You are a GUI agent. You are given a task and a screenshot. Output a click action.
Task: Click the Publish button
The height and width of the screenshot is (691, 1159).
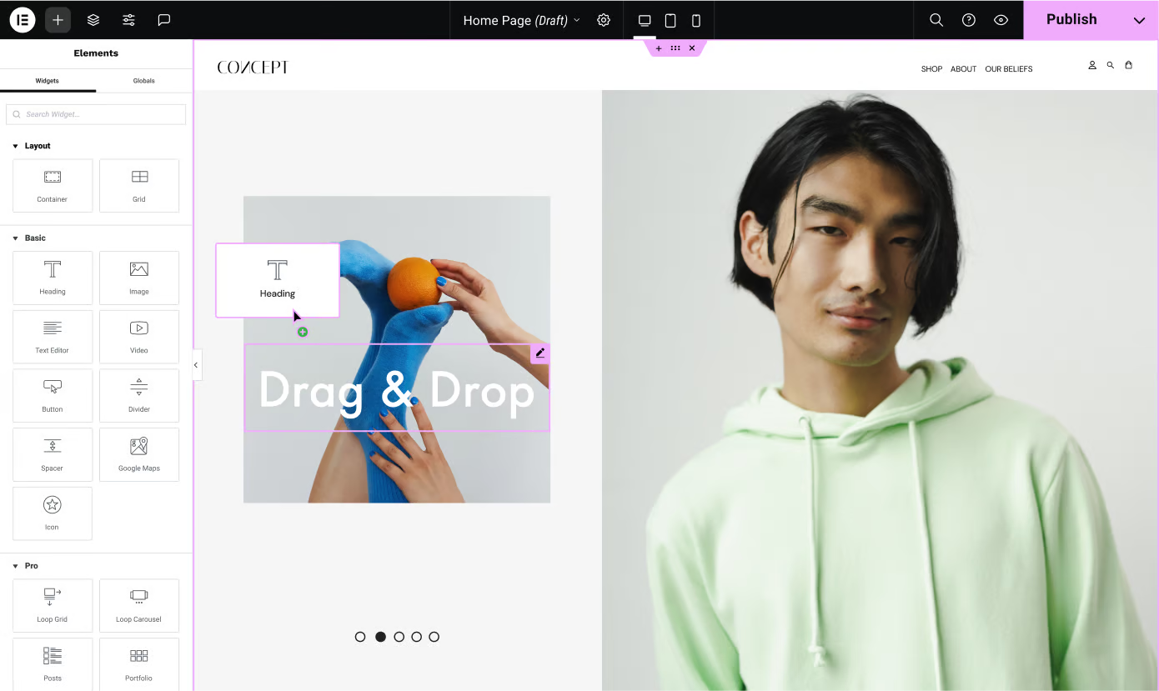[x=1071, y=19]
